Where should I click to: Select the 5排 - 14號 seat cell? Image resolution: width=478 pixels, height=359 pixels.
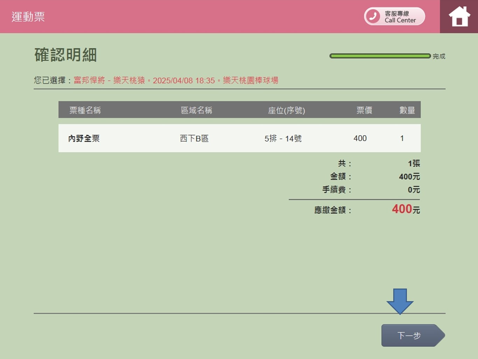click(x=283, y=138)
